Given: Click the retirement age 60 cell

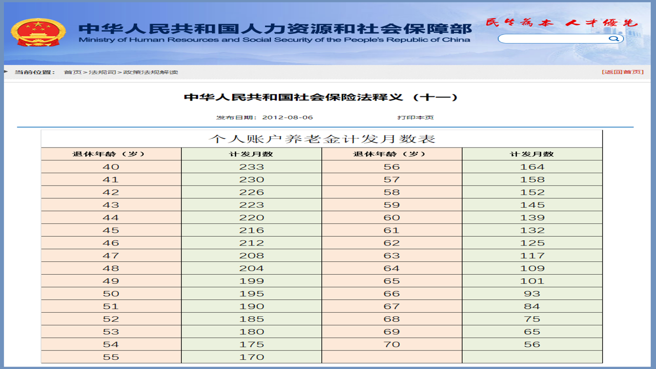Looking at the screenshot, I should tap(392, 217).
